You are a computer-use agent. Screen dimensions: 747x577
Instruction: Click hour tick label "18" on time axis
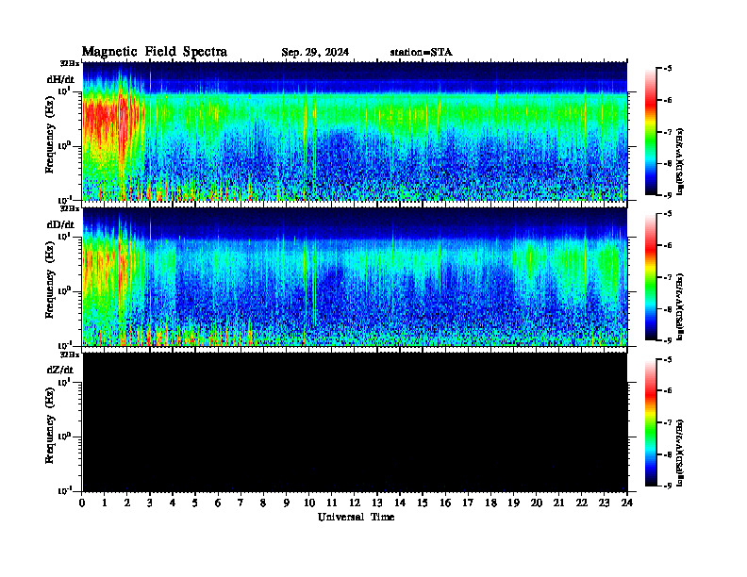(x=490, y=503)
